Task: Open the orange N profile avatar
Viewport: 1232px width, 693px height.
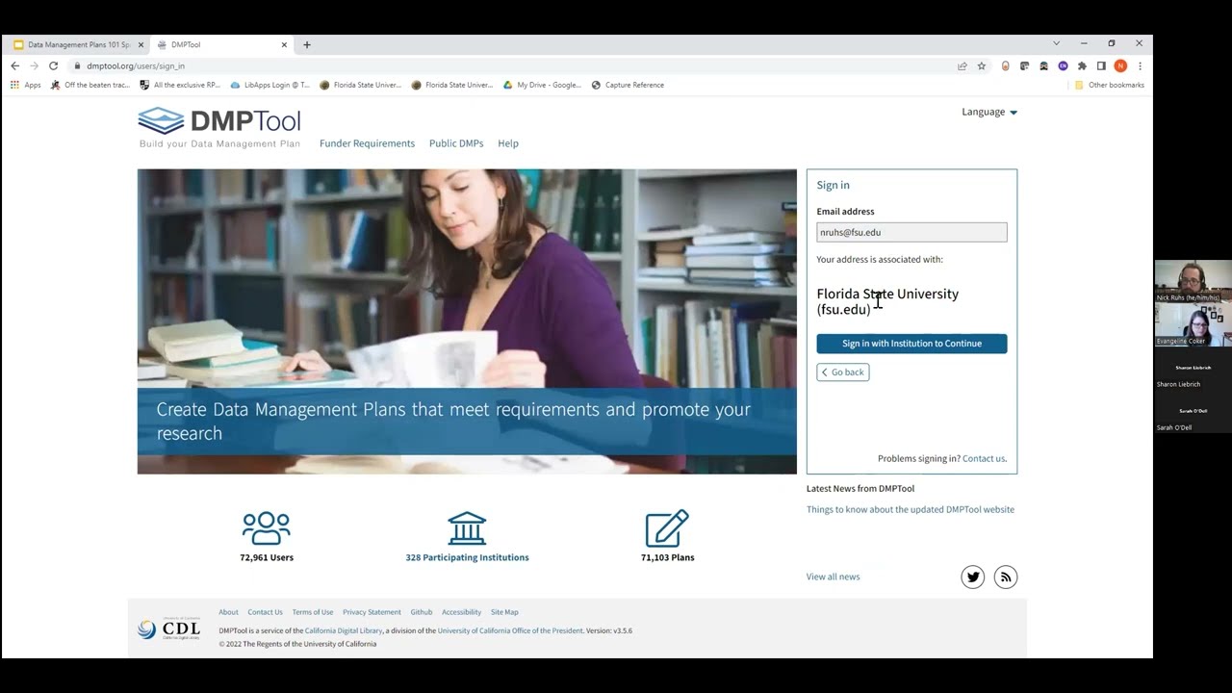Action: coord(1120,66)
